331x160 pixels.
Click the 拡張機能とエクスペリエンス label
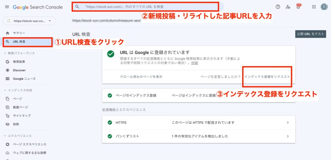124,110
